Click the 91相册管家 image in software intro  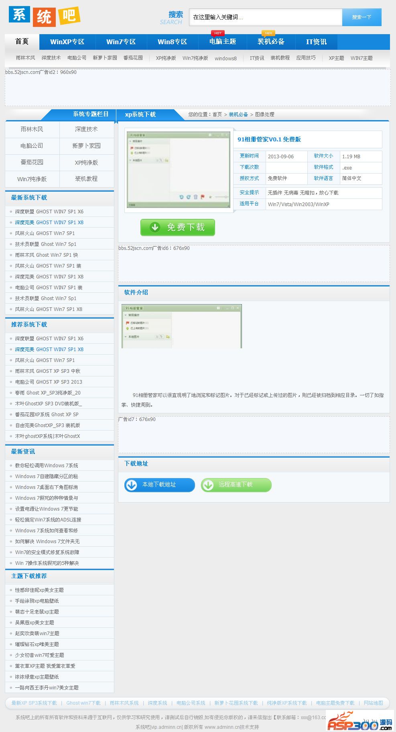click(x=182, y=326)
